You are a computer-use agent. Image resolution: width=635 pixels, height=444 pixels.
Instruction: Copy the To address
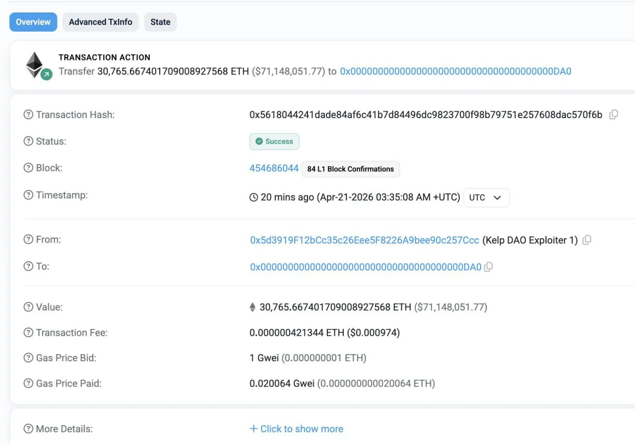coord(488,267)
